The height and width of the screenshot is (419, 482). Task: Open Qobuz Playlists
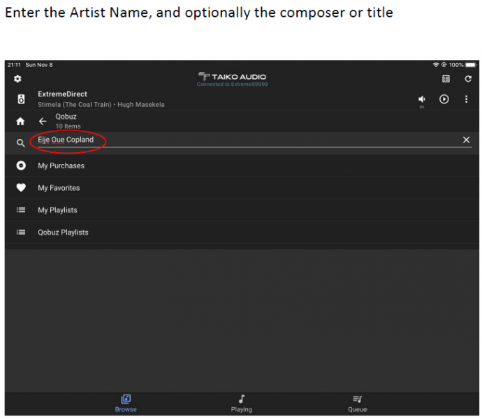pyautogui.click(x=242, y=233)
